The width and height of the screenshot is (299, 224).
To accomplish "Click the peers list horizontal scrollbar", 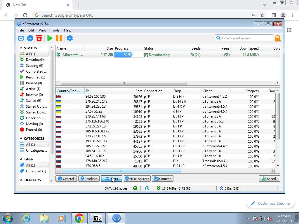I will [x=121, y=171].
